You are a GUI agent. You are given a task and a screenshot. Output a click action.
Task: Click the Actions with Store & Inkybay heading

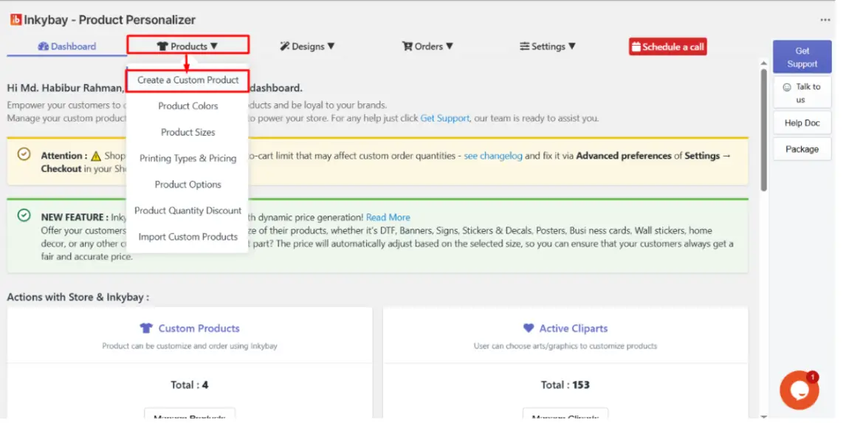[x=78, y=298]
